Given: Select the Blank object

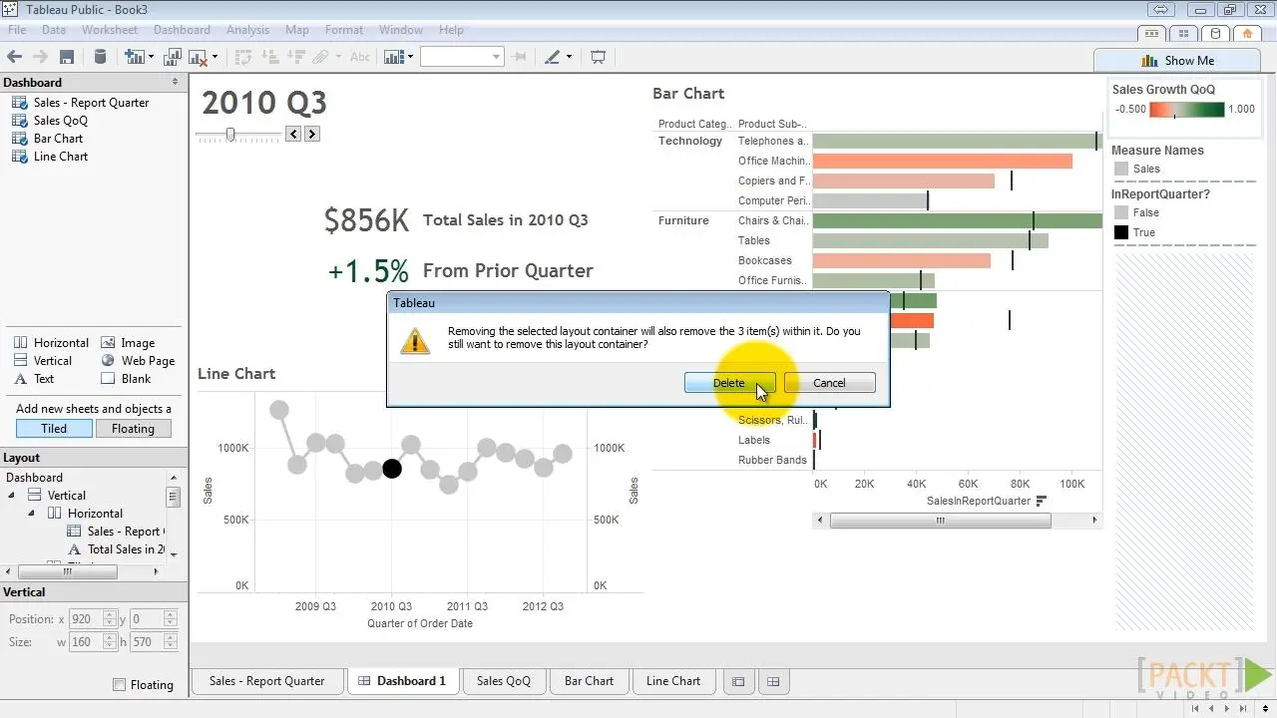Looking at the screenshot, I should point(126,378).
